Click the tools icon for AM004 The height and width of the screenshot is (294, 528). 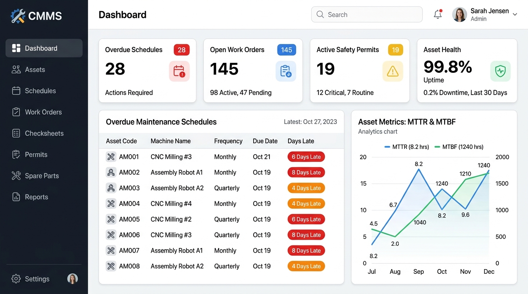pos(111,204)
